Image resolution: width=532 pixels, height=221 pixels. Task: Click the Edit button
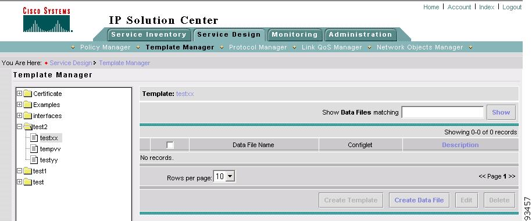pos(466,200)
